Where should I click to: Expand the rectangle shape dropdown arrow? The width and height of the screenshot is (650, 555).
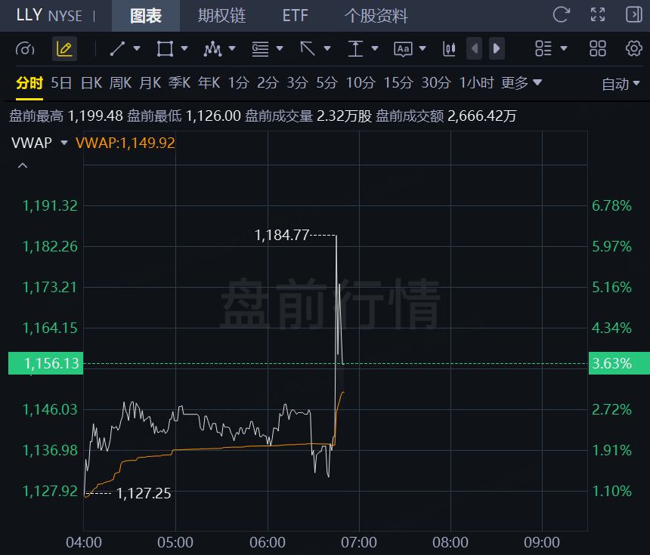point(184,49)
